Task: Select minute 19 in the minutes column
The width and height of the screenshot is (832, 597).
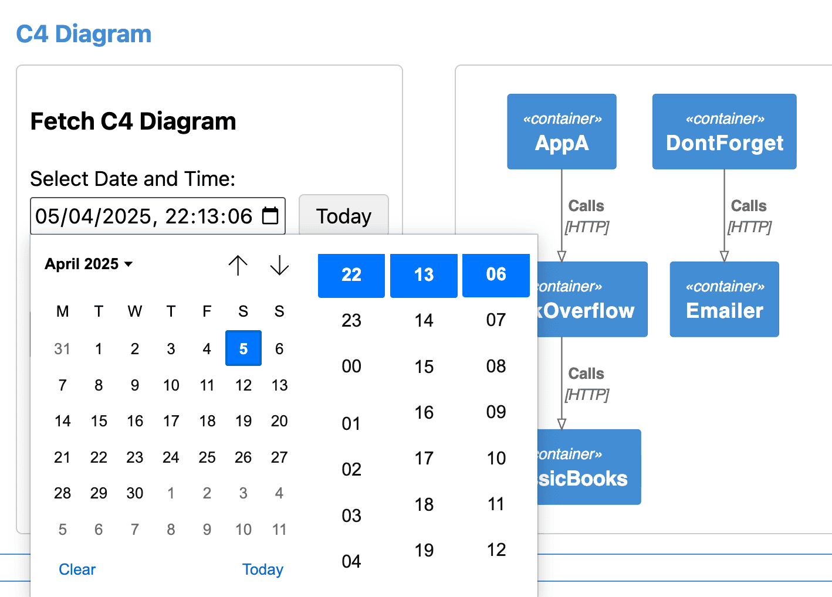Action: [423, 549]
